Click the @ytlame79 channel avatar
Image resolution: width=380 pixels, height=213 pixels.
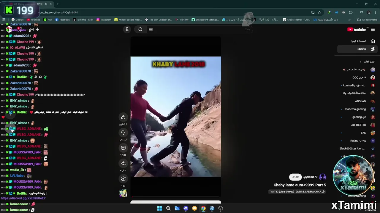pyautogui.click(x=323, y=177)
